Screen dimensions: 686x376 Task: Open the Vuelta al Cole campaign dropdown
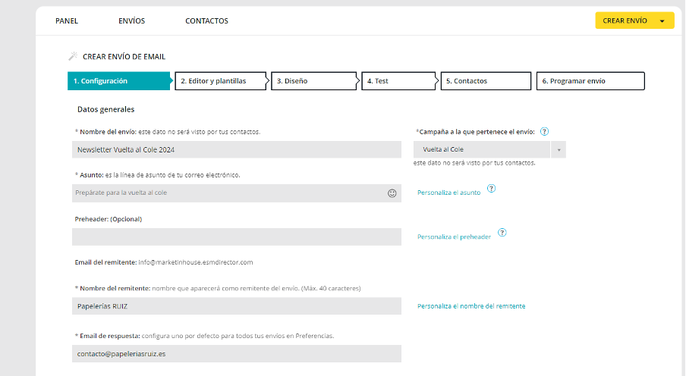click(489, 149)
